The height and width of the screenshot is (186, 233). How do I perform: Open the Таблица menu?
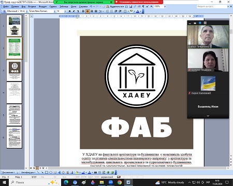coord(64,7)
